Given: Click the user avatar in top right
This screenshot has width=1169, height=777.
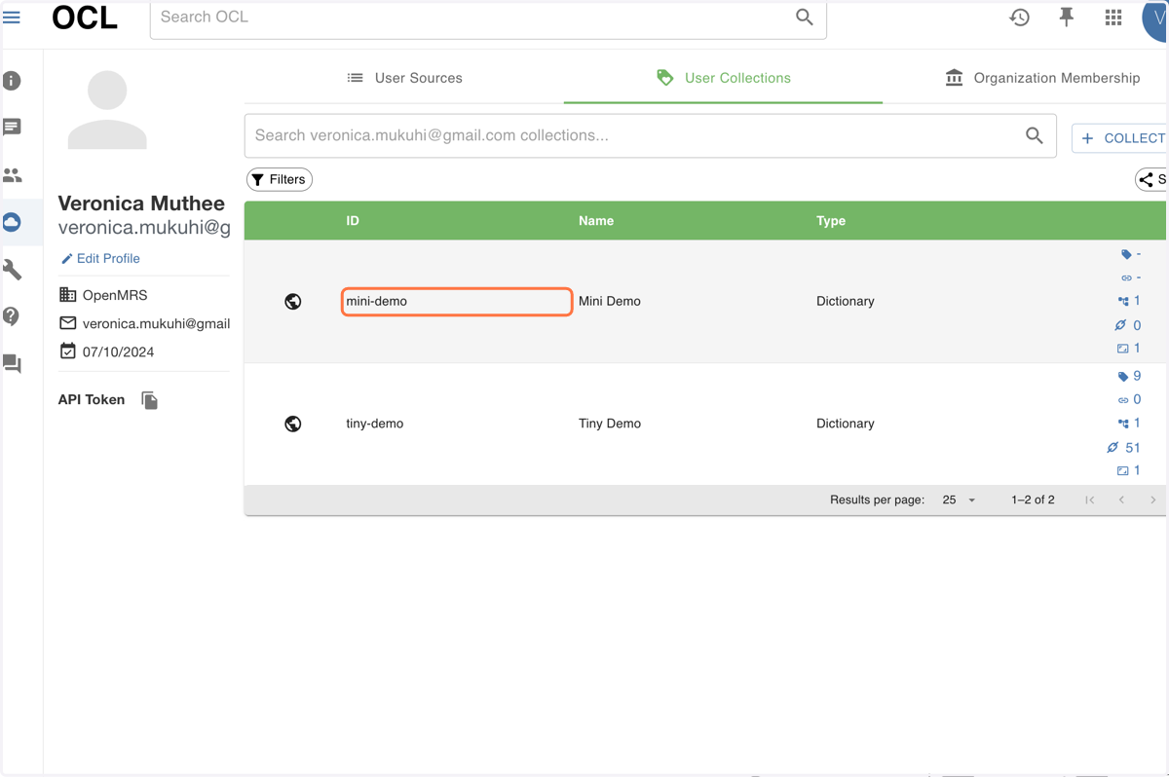Looking at the screenshot, I should pos(1156,19).
